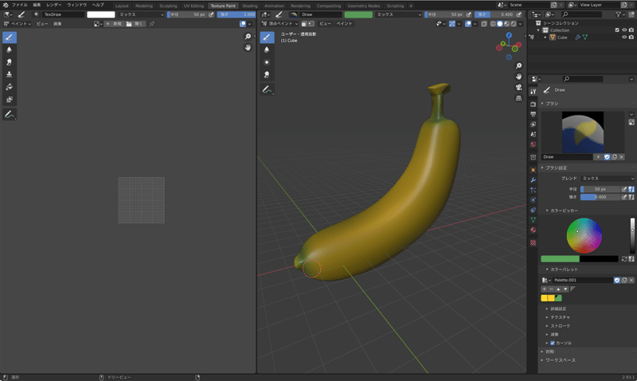
Task: Open the ファイル menu
Action: tap(19, 5)
